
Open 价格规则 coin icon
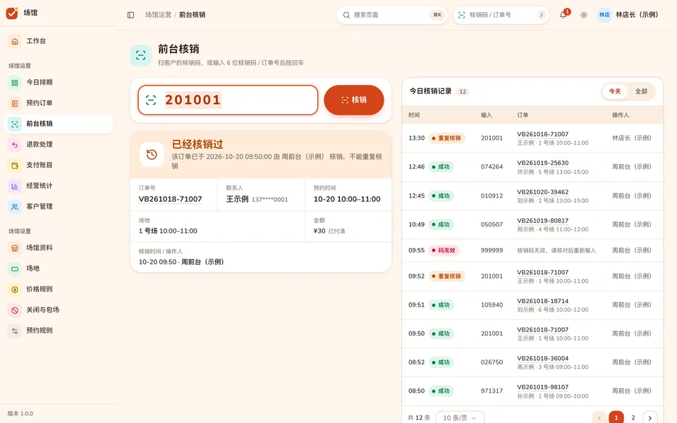coord(15,289)
